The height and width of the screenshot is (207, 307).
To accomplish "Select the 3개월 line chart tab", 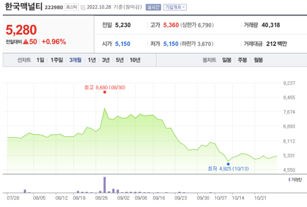I will click(x=75, y=60).
